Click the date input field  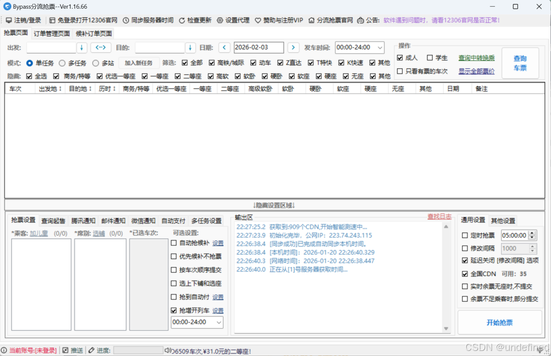point(259,47)
